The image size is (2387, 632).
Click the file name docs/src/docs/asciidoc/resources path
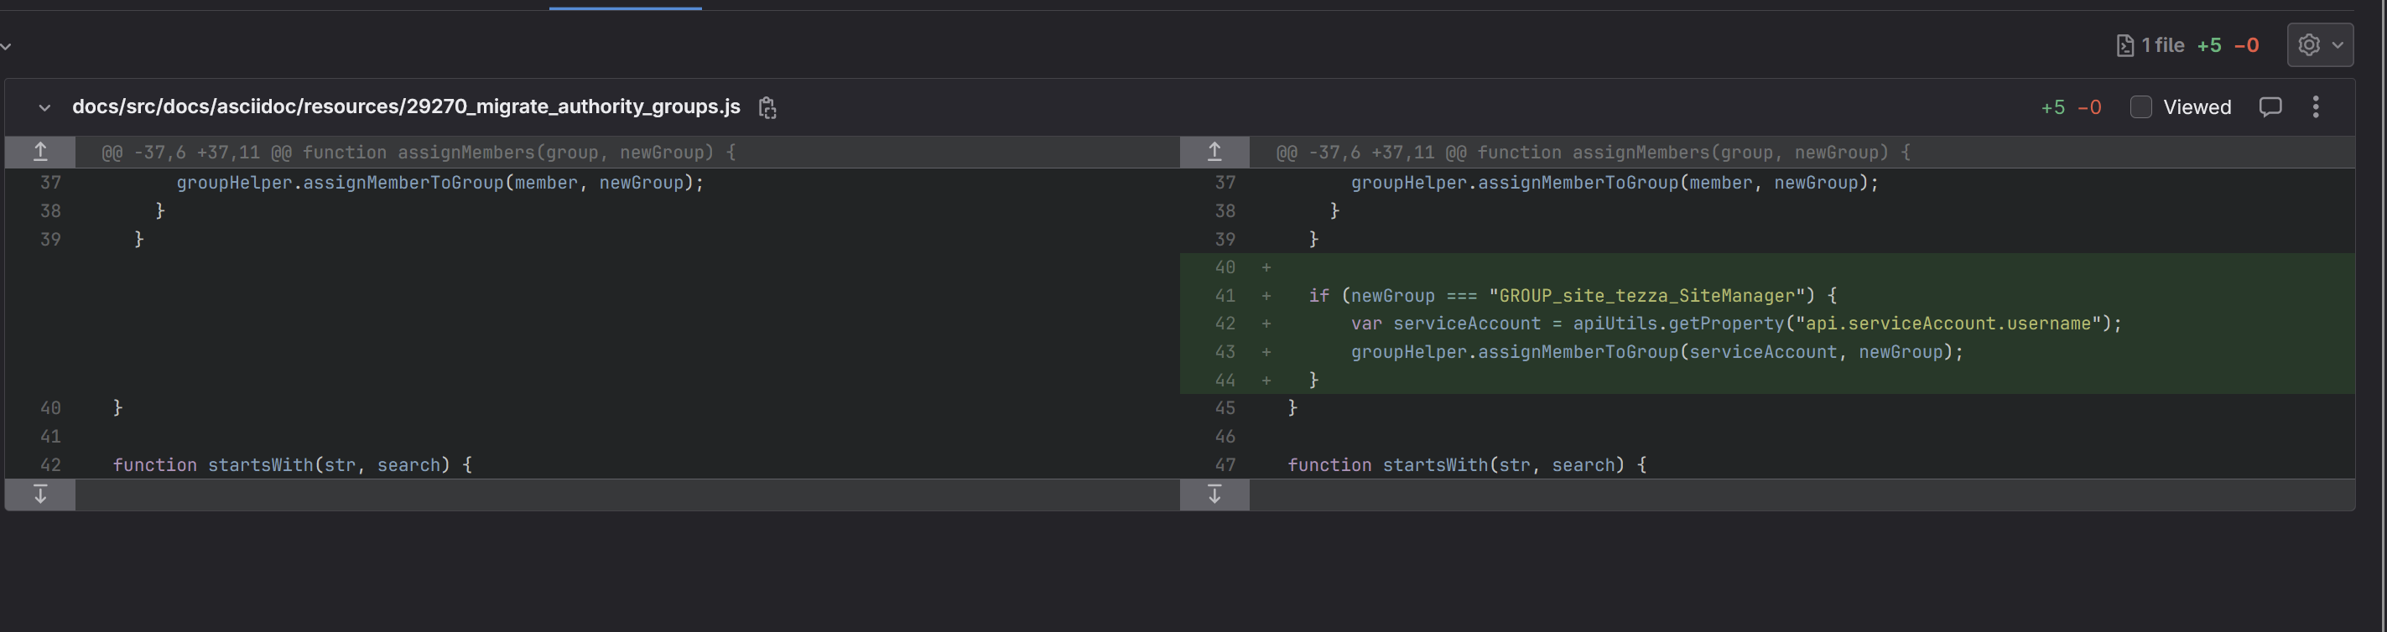(x=406, y=106)
